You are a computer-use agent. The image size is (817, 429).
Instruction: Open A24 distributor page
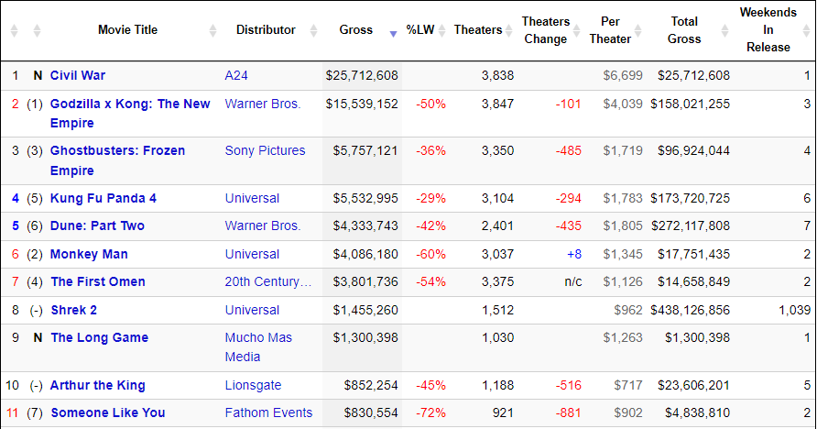[x=236, y=75]
